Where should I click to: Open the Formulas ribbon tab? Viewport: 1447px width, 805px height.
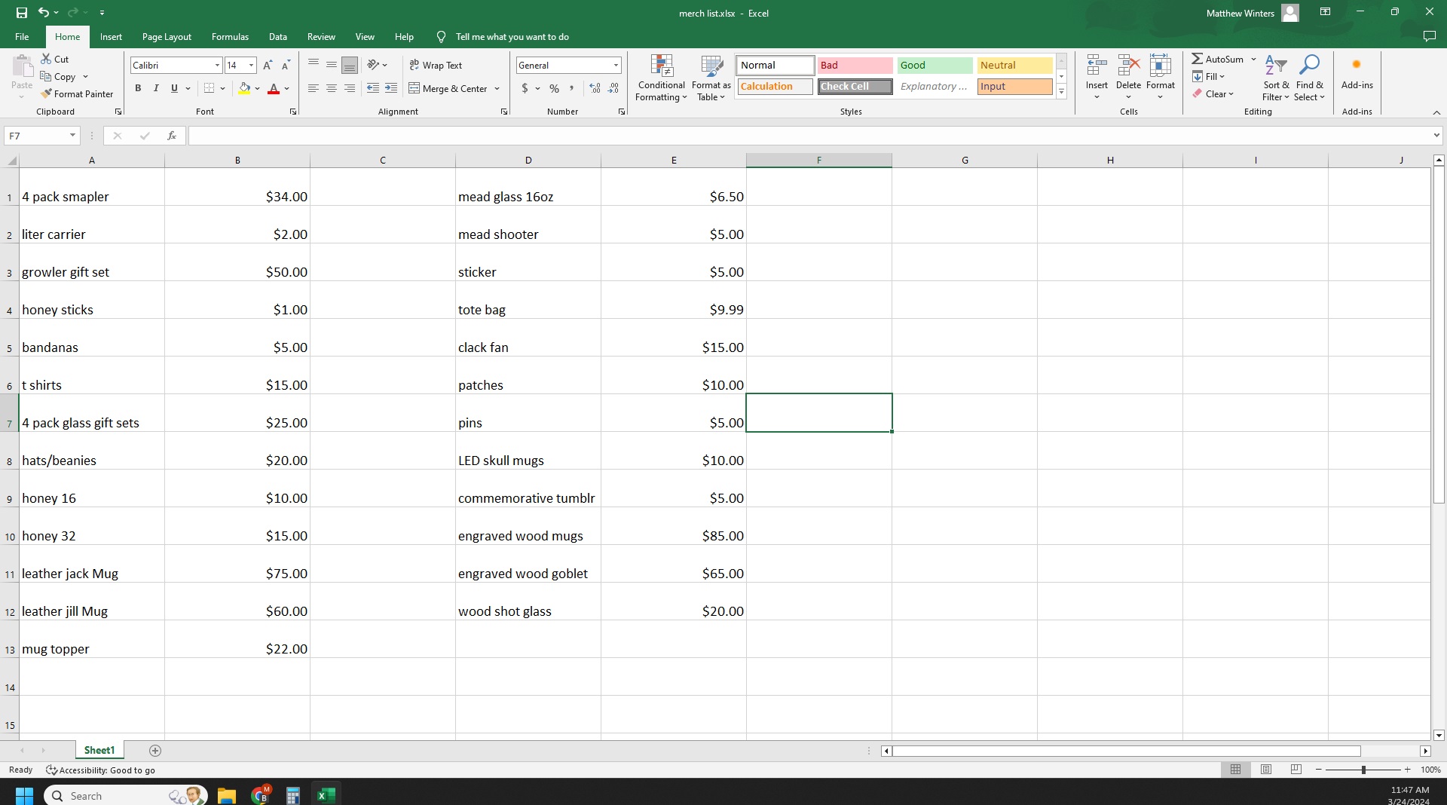230,37
